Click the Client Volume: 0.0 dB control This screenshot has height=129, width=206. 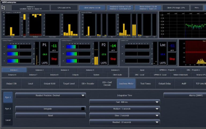92,8
